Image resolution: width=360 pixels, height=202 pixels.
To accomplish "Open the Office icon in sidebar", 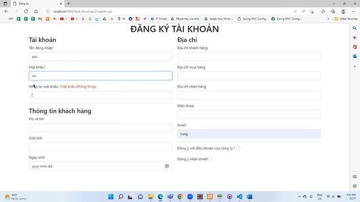I will [x=355, y=47].
